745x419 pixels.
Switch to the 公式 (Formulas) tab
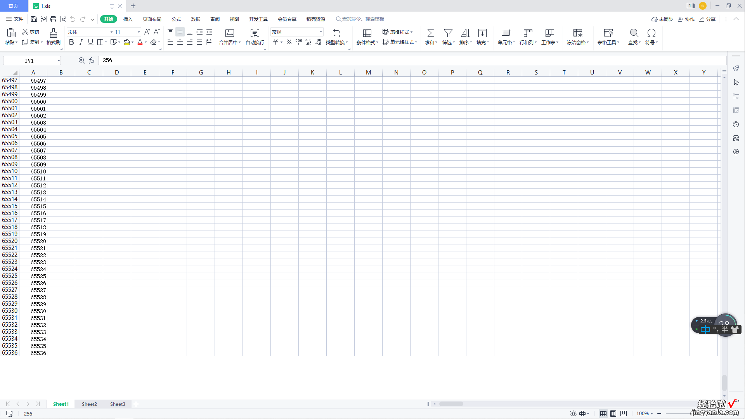point(176,19)
